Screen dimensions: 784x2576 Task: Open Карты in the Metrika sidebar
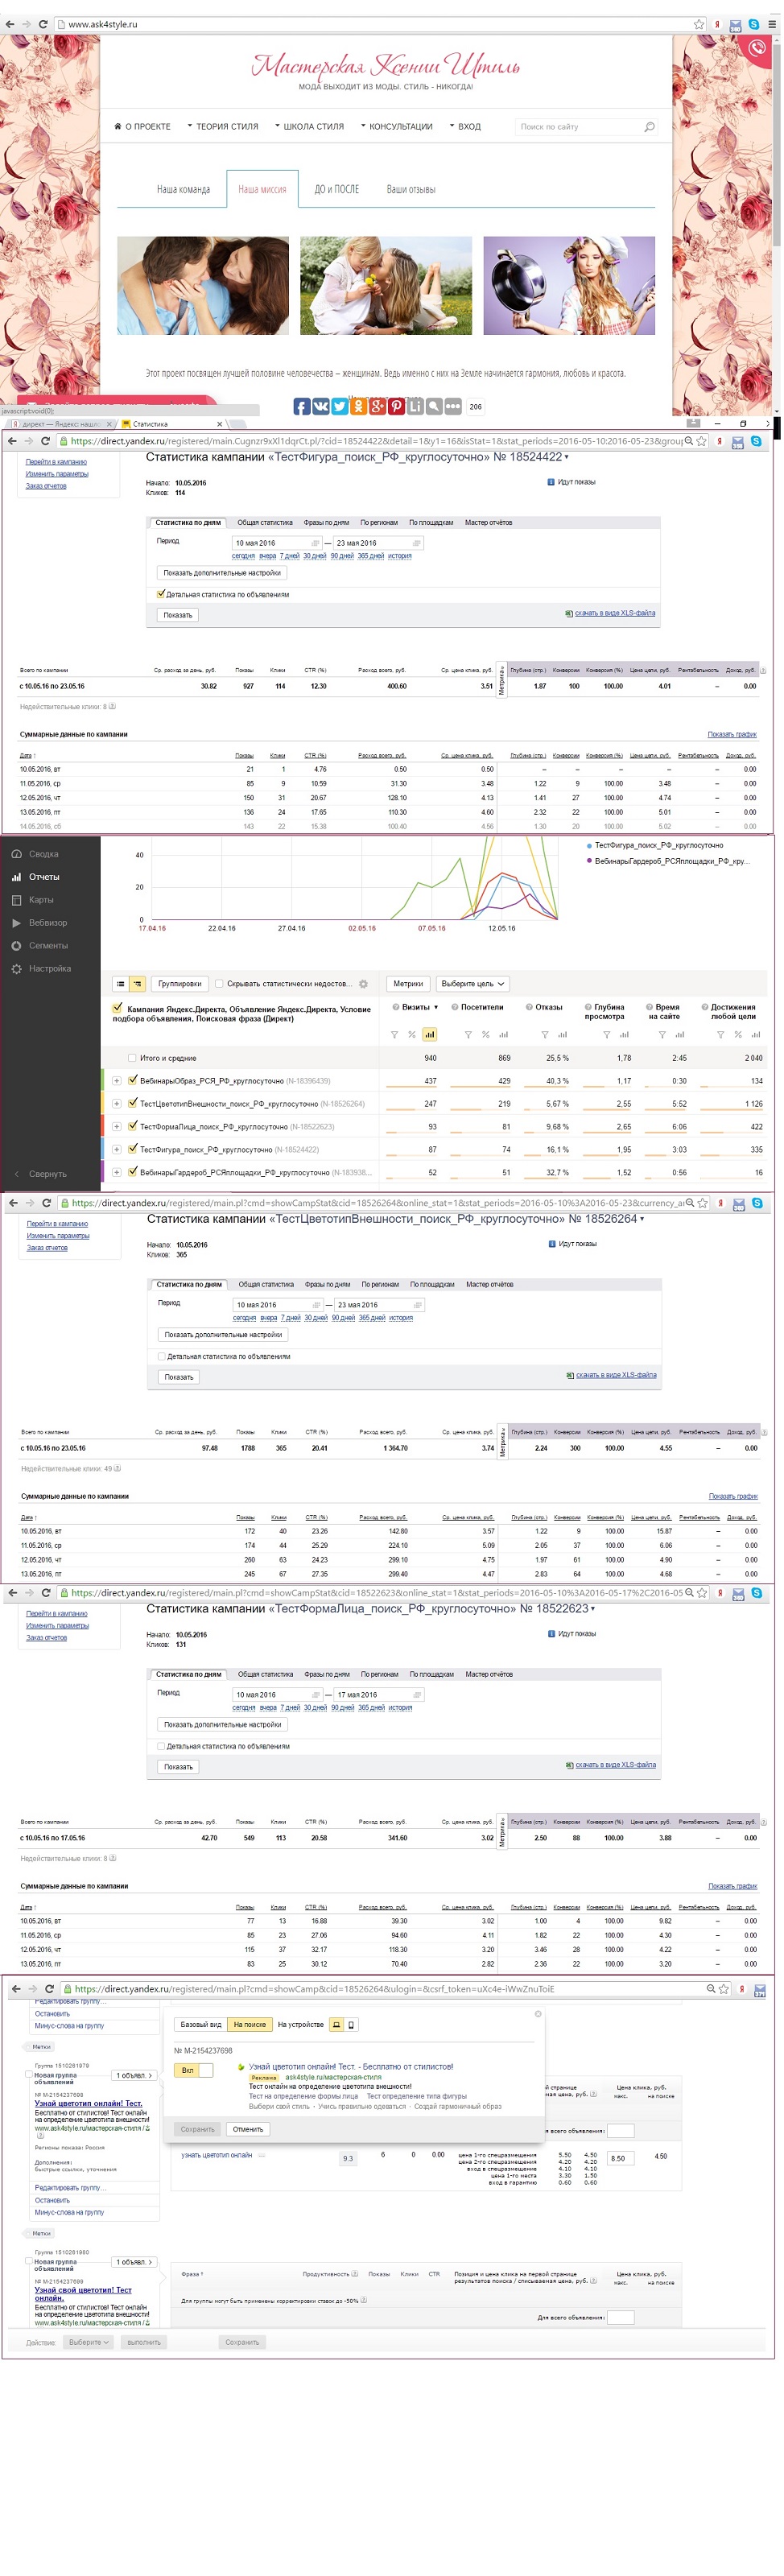pos(41,902)
